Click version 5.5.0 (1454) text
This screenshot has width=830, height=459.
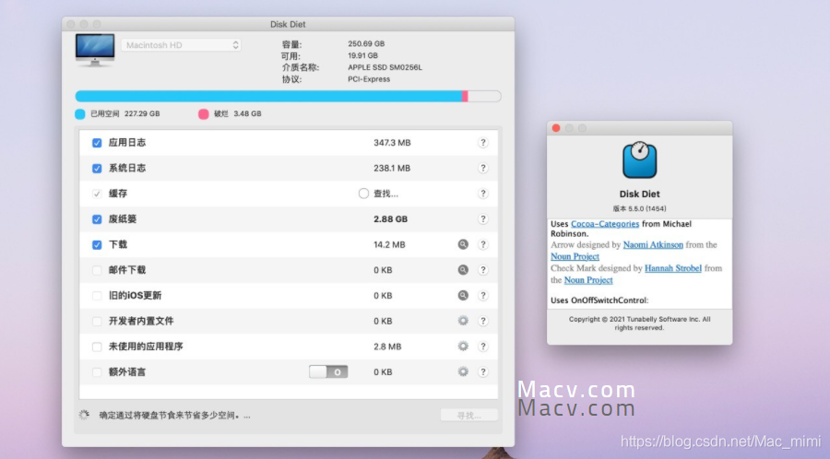point(639,209)
